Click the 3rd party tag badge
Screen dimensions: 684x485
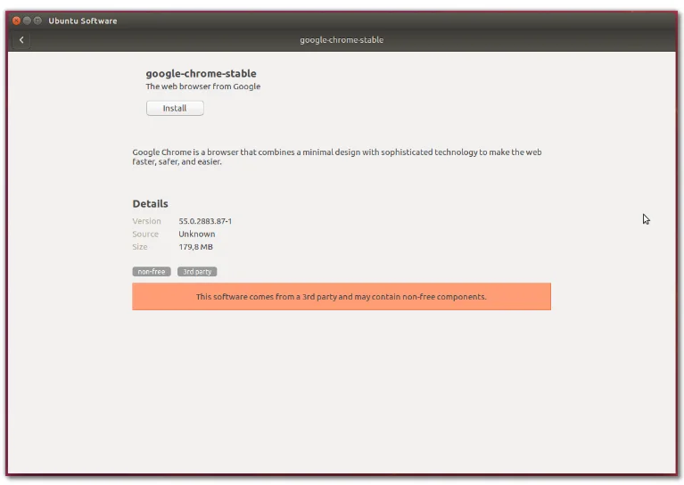pos(197,271)
